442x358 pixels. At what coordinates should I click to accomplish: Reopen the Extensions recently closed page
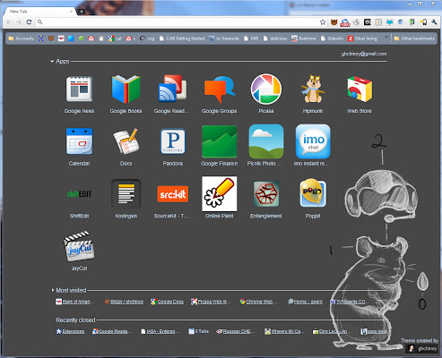point(70,331)
